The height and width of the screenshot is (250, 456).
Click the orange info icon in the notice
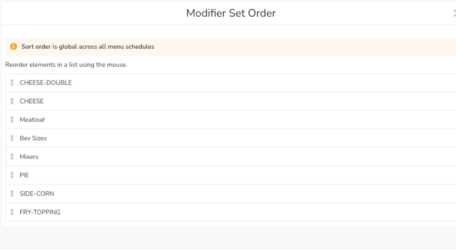pos(14,47)
